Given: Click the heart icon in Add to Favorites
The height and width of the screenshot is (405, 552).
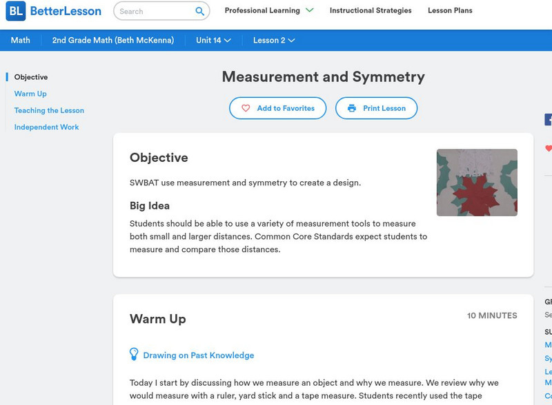Looking at the screenshot, I should coord(246,108).
